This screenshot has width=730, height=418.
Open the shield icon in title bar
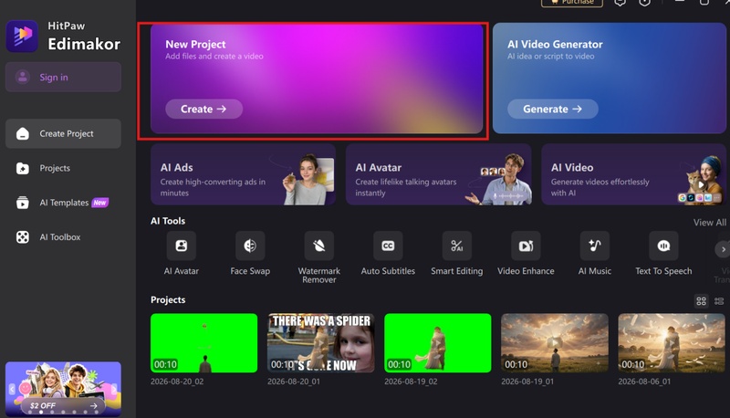[x=644, y=3]
